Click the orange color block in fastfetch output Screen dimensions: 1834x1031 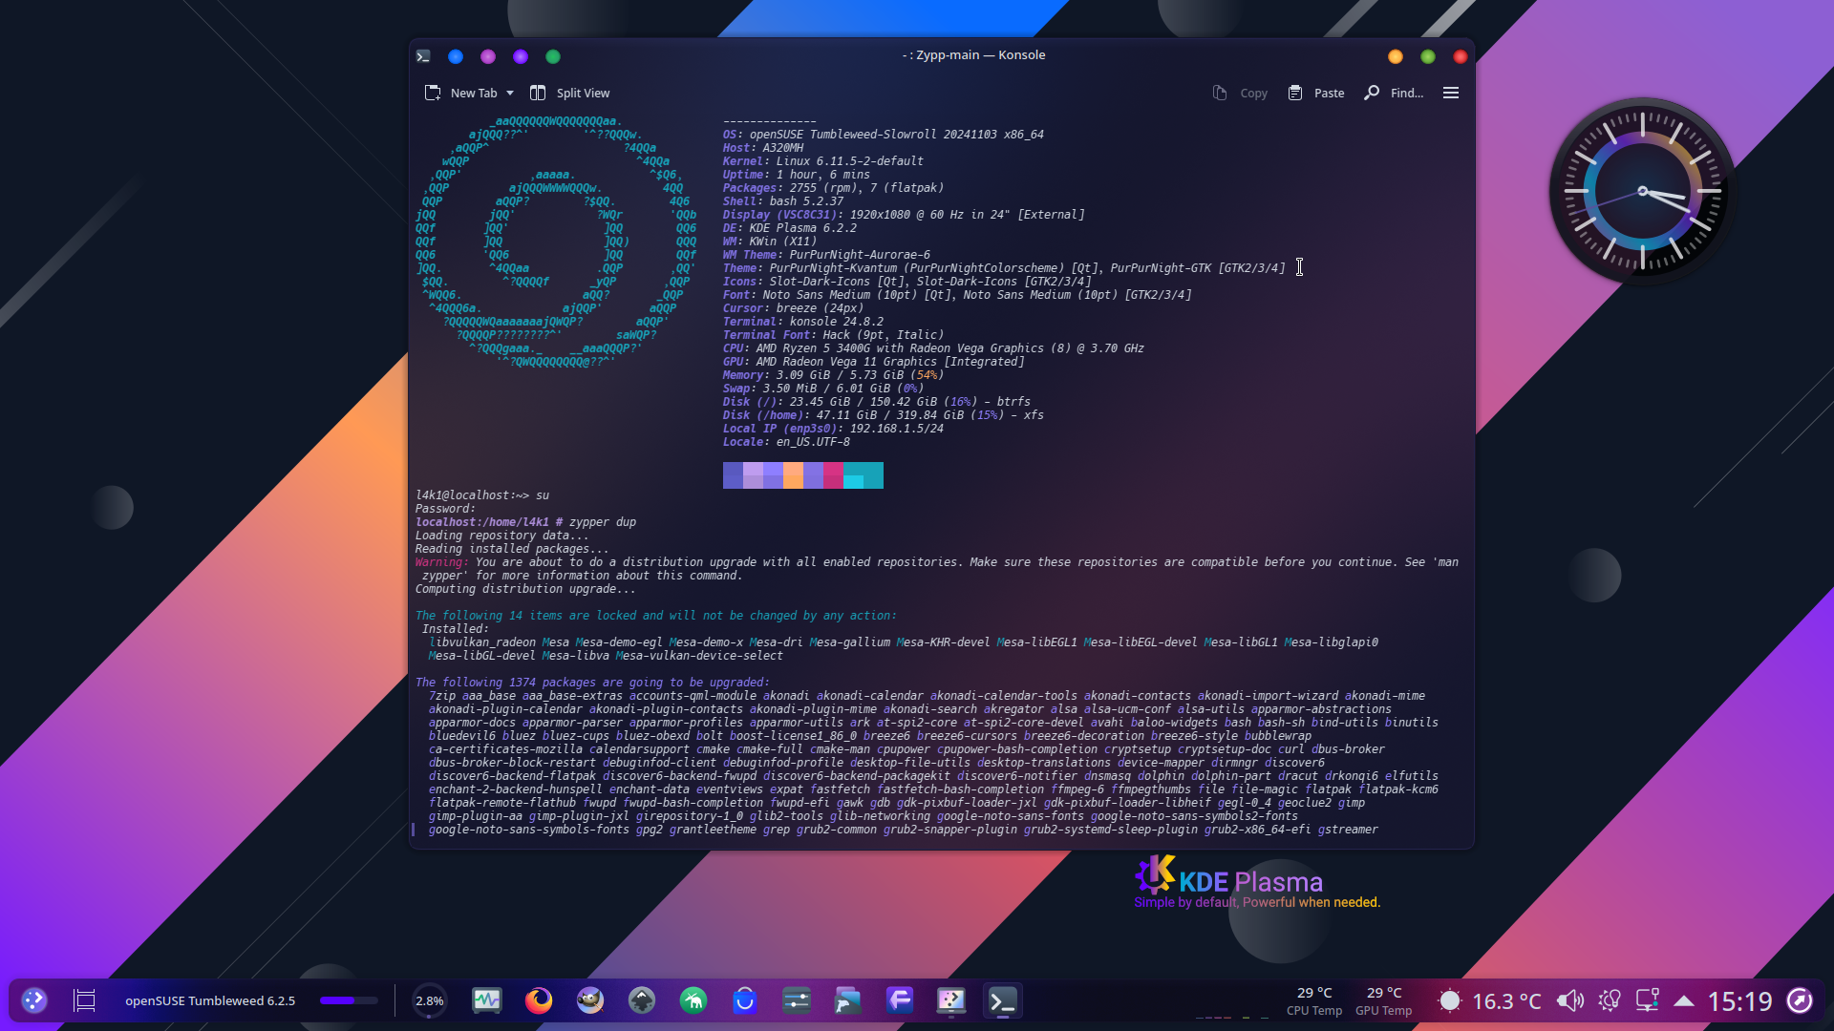click(x=793, y=475)
